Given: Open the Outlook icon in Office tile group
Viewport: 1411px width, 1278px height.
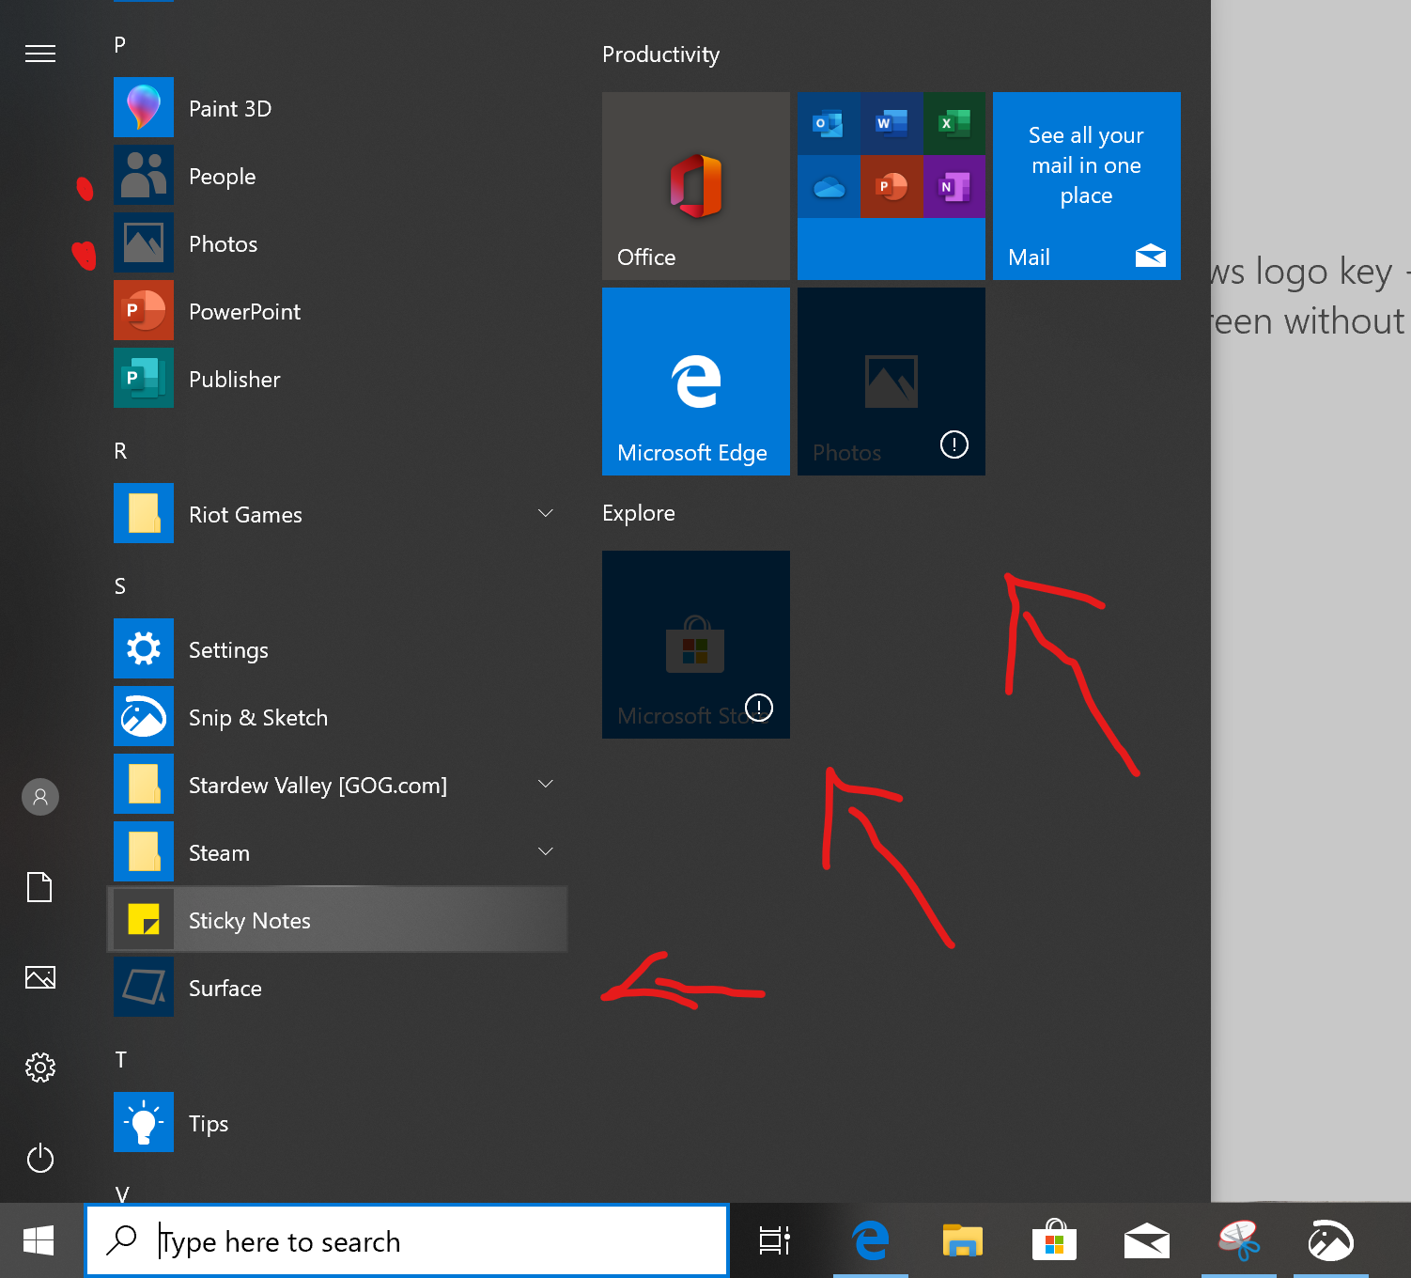Looking at the screenshot, I should pos(829,123).
